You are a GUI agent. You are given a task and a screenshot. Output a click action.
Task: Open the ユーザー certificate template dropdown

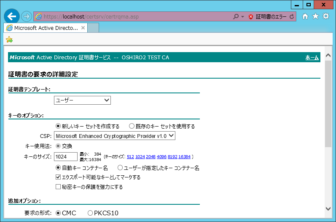(82, 100)
